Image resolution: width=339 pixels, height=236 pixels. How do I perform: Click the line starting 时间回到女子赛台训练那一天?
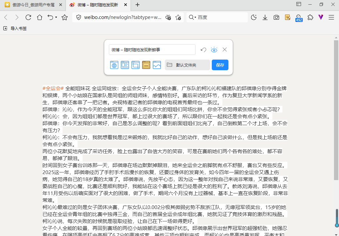pyautogui.click(x=165, y=165)
